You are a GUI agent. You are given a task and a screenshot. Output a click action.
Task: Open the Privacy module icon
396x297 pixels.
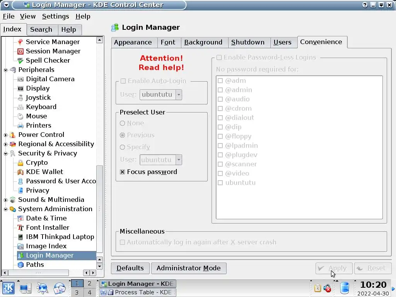[20, 190]
